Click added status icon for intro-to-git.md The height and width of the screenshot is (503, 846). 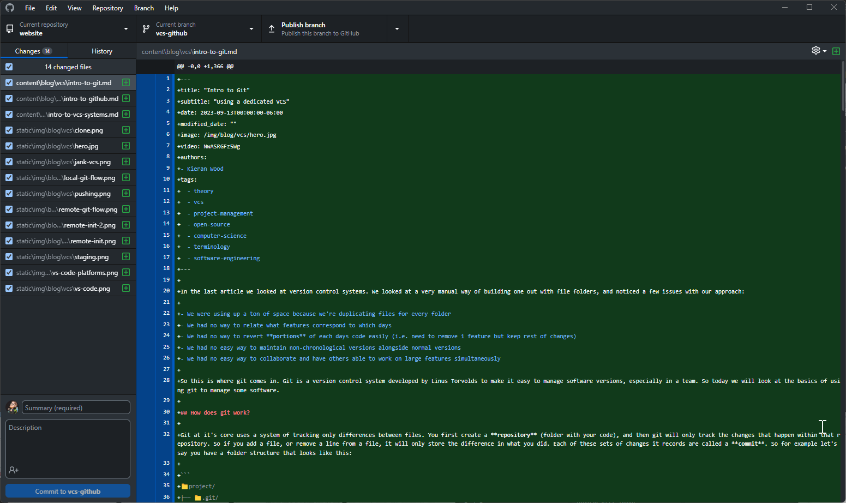[x=126, y=82]
